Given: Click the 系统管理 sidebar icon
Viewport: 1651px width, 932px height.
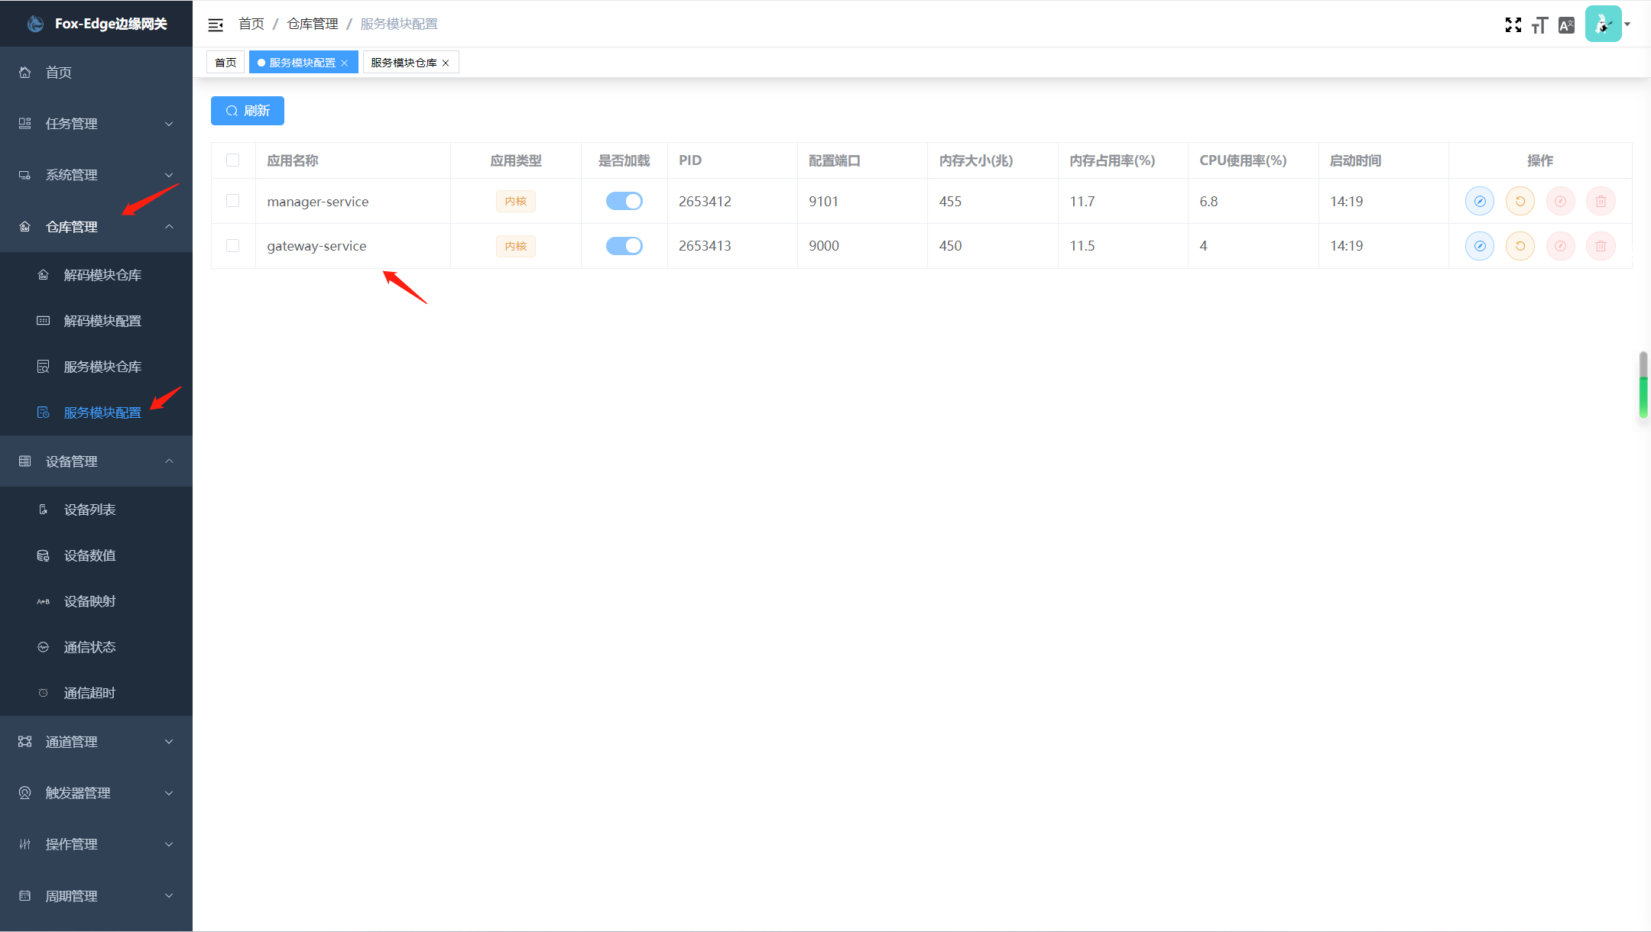Looking at the screenshot, I should (24, 175).
